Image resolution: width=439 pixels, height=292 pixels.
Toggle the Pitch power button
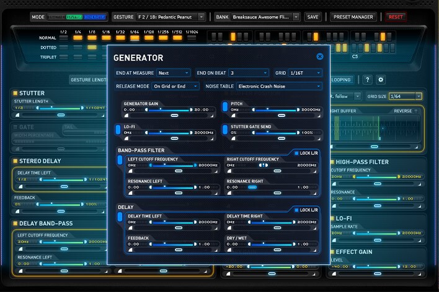point(225,108)
